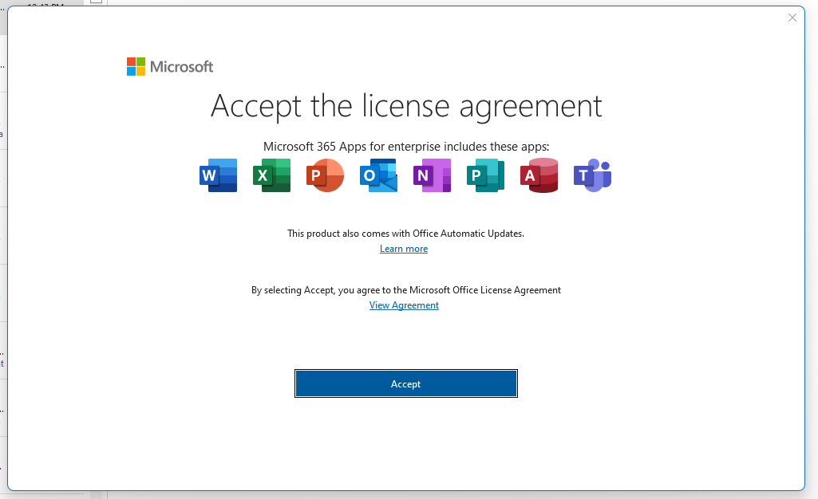The width and height of the screenshot is (818, 499).
Task: Click the Excel app icon
Action: tap(272, 175)
